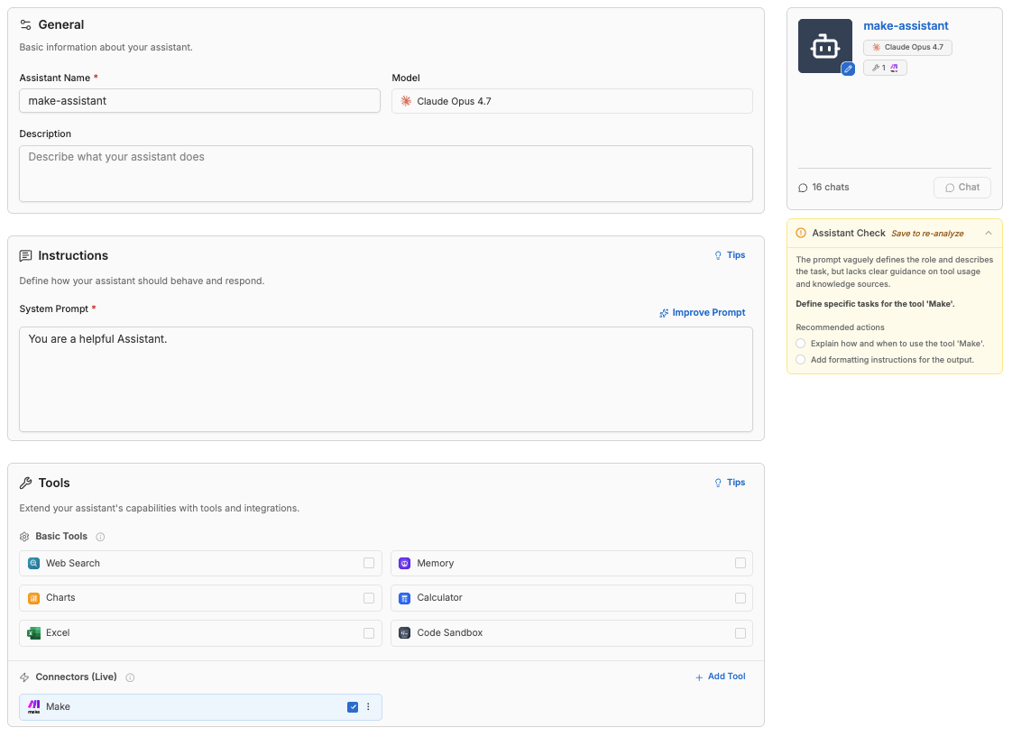This screenshot has height=746, width=1012.
Task: Click the chat bubble icon beside 16 chats
Action: pyautogui.click(x=803, y=188)
